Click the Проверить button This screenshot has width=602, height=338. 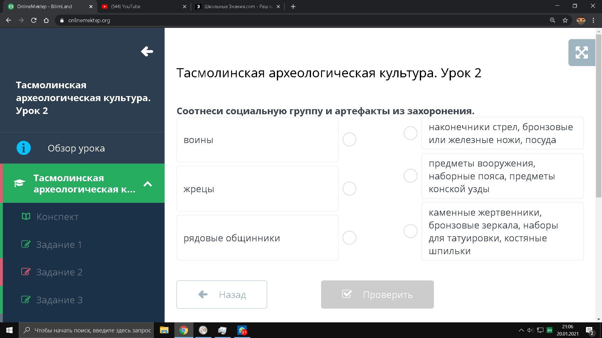pos(377,294)
